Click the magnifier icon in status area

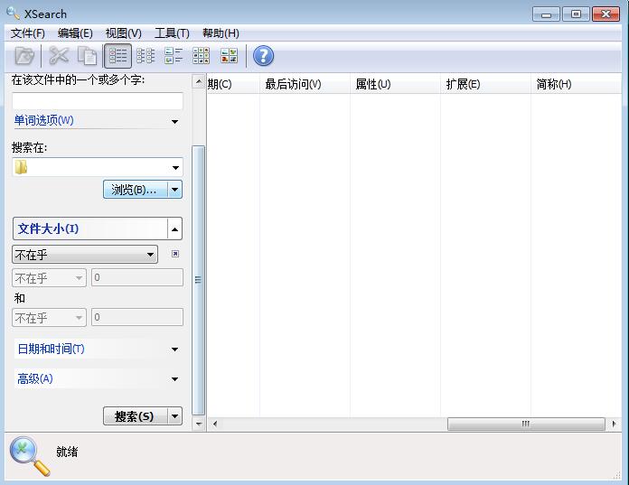[x=30, y=456]
